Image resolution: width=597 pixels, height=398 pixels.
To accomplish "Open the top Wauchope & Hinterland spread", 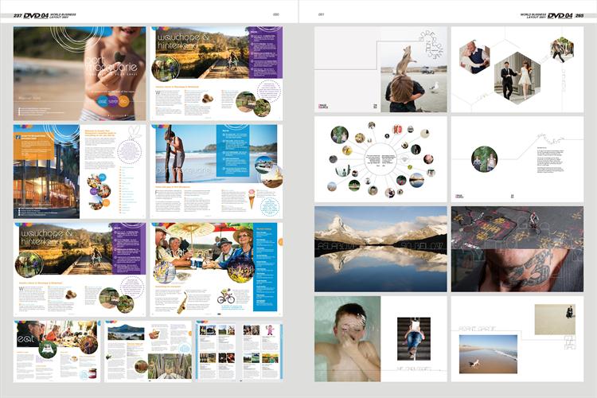I will (x=217, y=72).
